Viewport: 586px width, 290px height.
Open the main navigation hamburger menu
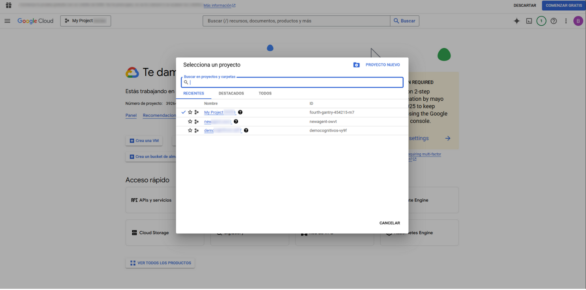[x=8, y=21]
